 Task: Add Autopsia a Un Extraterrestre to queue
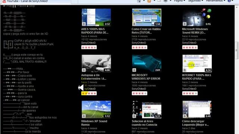point(84,70)
